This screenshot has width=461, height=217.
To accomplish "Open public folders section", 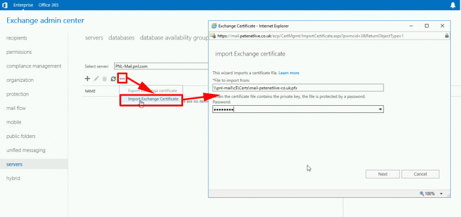I will click(21, 136).
